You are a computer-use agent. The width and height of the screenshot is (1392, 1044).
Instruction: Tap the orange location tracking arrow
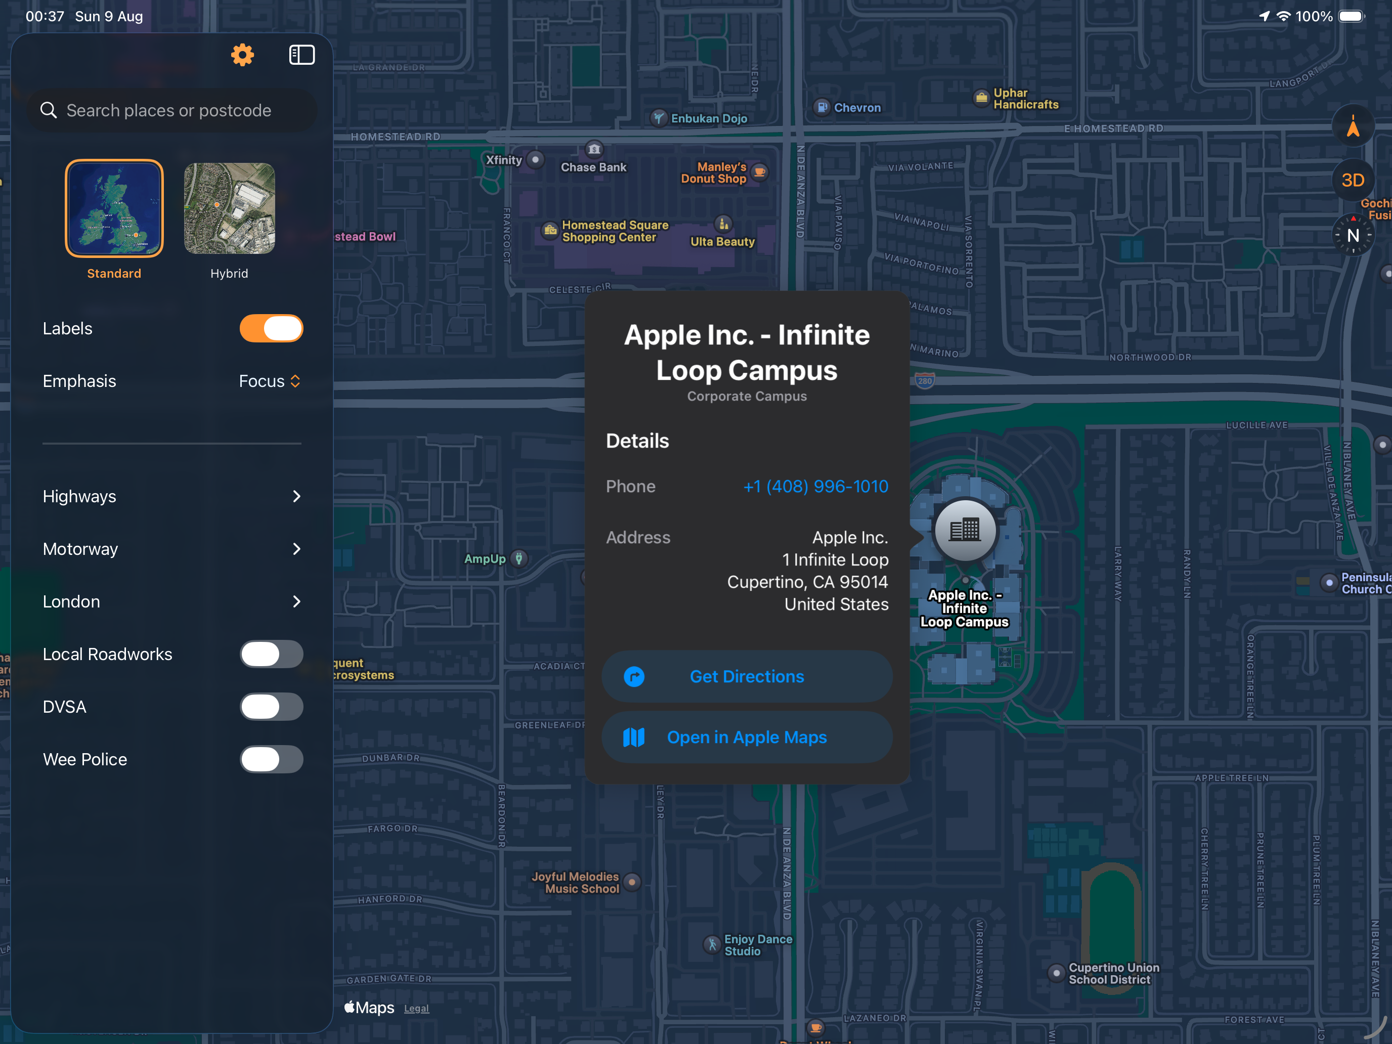(x=1353, y=126)
